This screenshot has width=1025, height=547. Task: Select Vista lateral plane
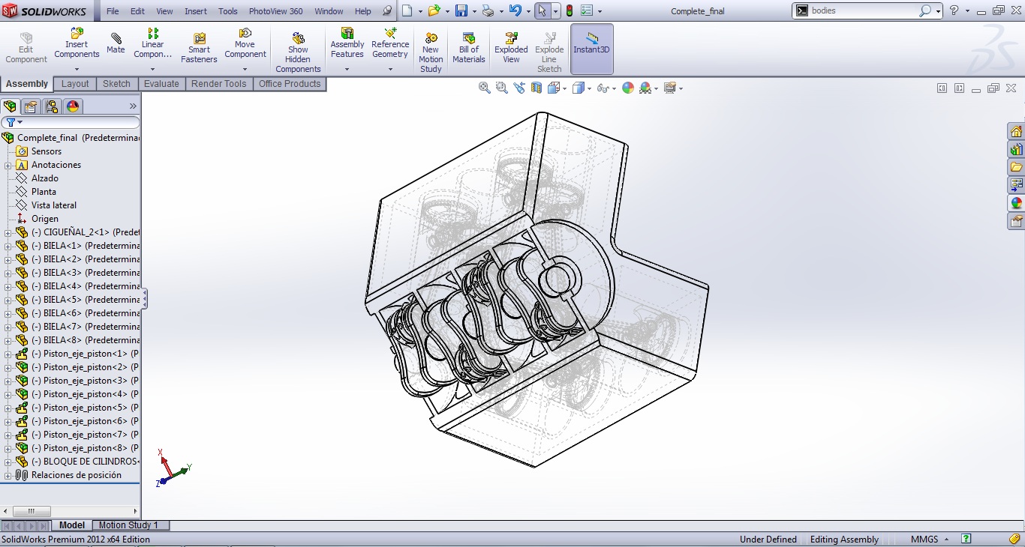pos(54,205)
